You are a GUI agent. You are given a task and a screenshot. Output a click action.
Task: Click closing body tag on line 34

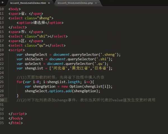tap(16, 118)
